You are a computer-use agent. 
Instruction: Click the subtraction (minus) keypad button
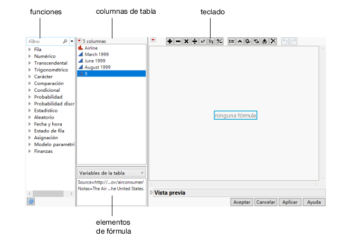pyautogui.click(x=178, y=41)
